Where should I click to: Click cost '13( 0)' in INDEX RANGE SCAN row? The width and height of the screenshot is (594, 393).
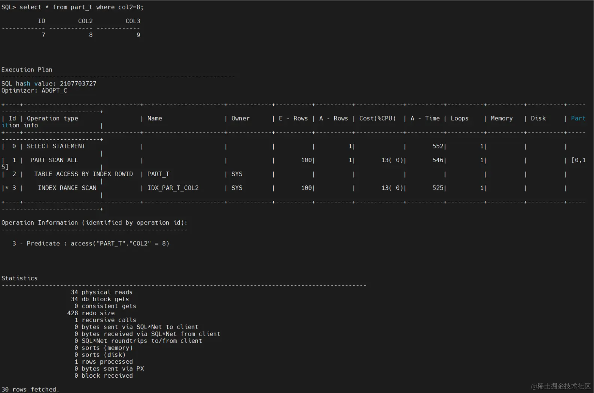tap(392, 188)
